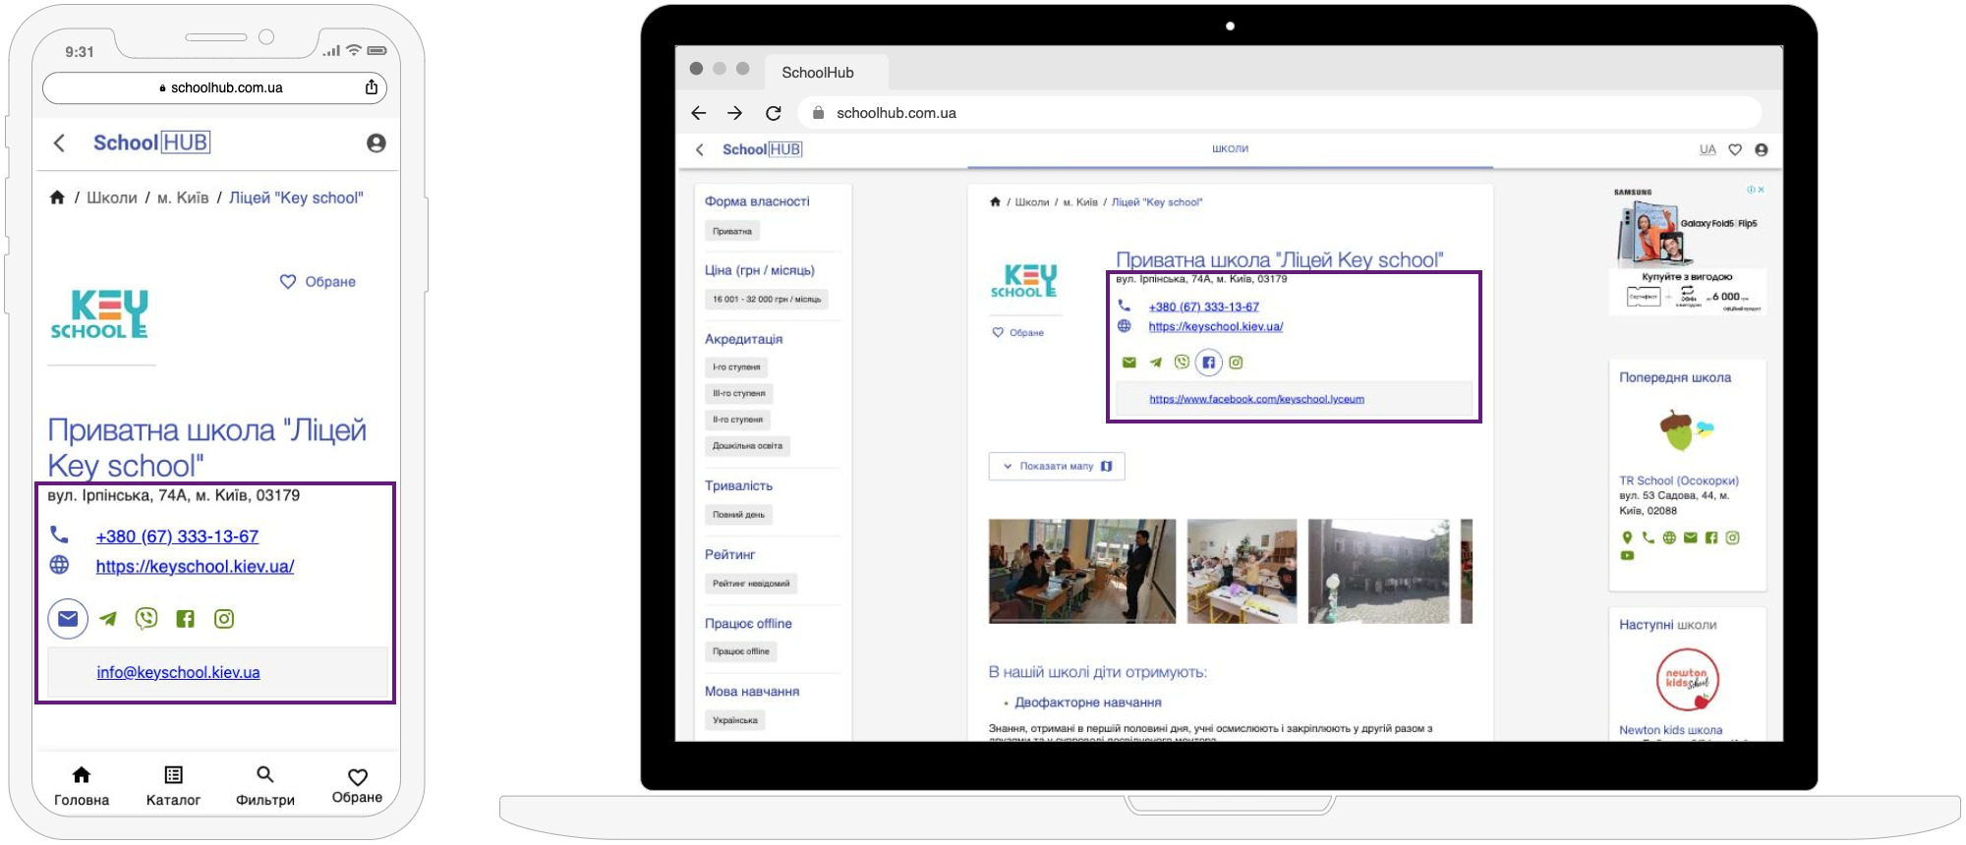Tap the email icon in mobile contacts
Image resolution: width=1966 pixels, height=845 pixels.
pyautogui.click(x=68, y=619)
